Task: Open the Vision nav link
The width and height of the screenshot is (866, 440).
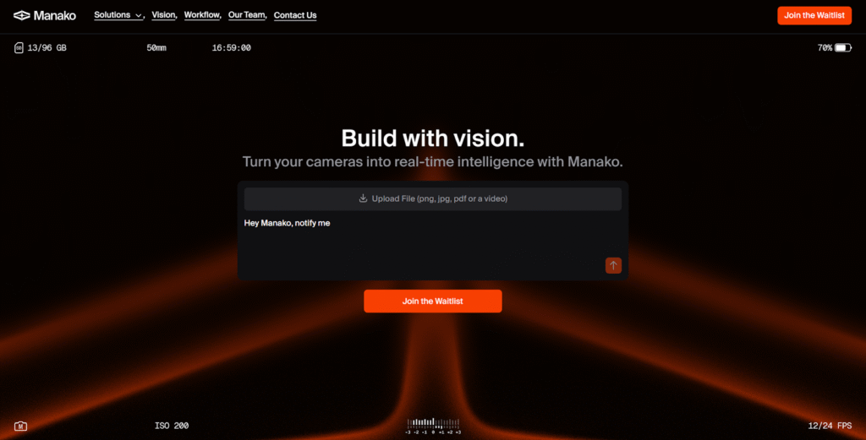Action: (163, 15)
